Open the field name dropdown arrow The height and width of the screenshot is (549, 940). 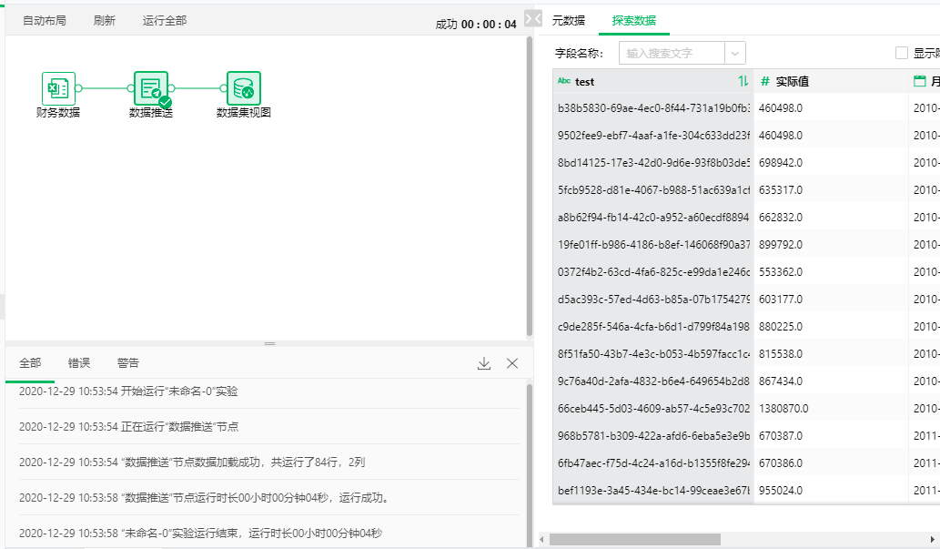click(x=735, y=53)
